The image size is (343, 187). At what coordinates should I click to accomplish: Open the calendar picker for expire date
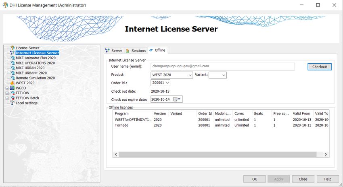click(177, 99)
